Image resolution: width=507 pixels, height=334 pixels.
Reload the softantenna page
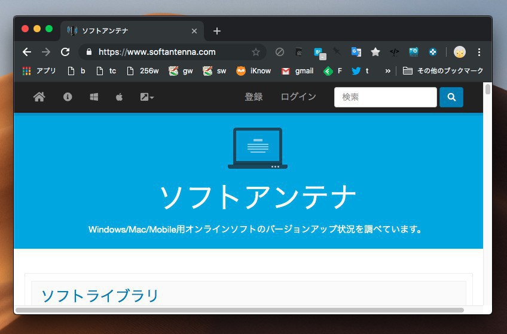(65, 52)
